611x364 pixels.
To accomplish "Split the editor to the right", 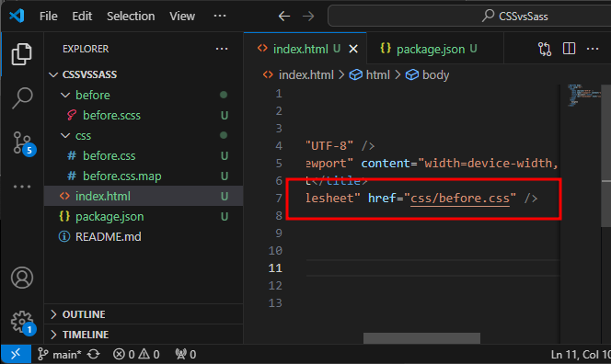I will point(569,49).
